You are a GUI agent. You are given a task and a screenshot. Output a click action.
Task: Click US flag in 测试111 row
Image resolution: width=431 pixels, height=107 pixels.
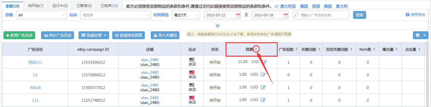pos(192,59)
